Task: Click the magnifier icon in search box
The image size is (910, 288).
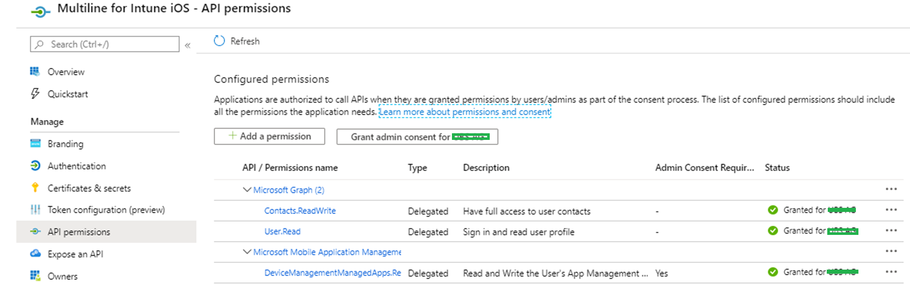Action: pyautogui.click(x=39, y=44)
